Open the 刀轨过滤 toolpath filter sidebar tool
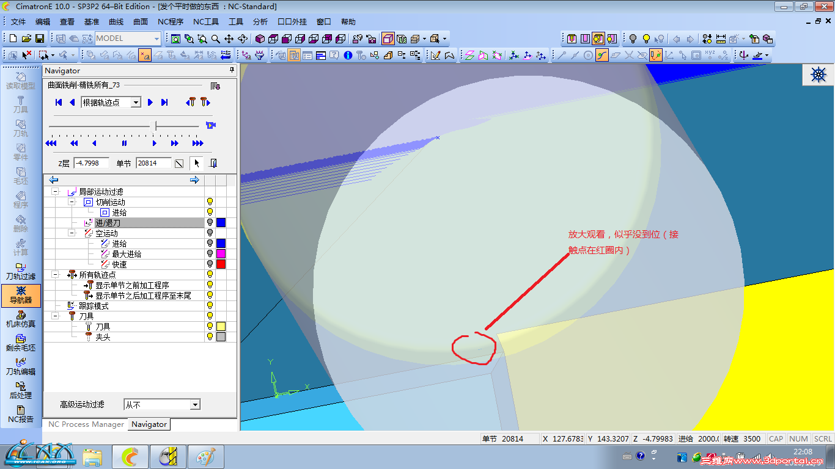This screenshot has height=469, width=835. (21, 272)
